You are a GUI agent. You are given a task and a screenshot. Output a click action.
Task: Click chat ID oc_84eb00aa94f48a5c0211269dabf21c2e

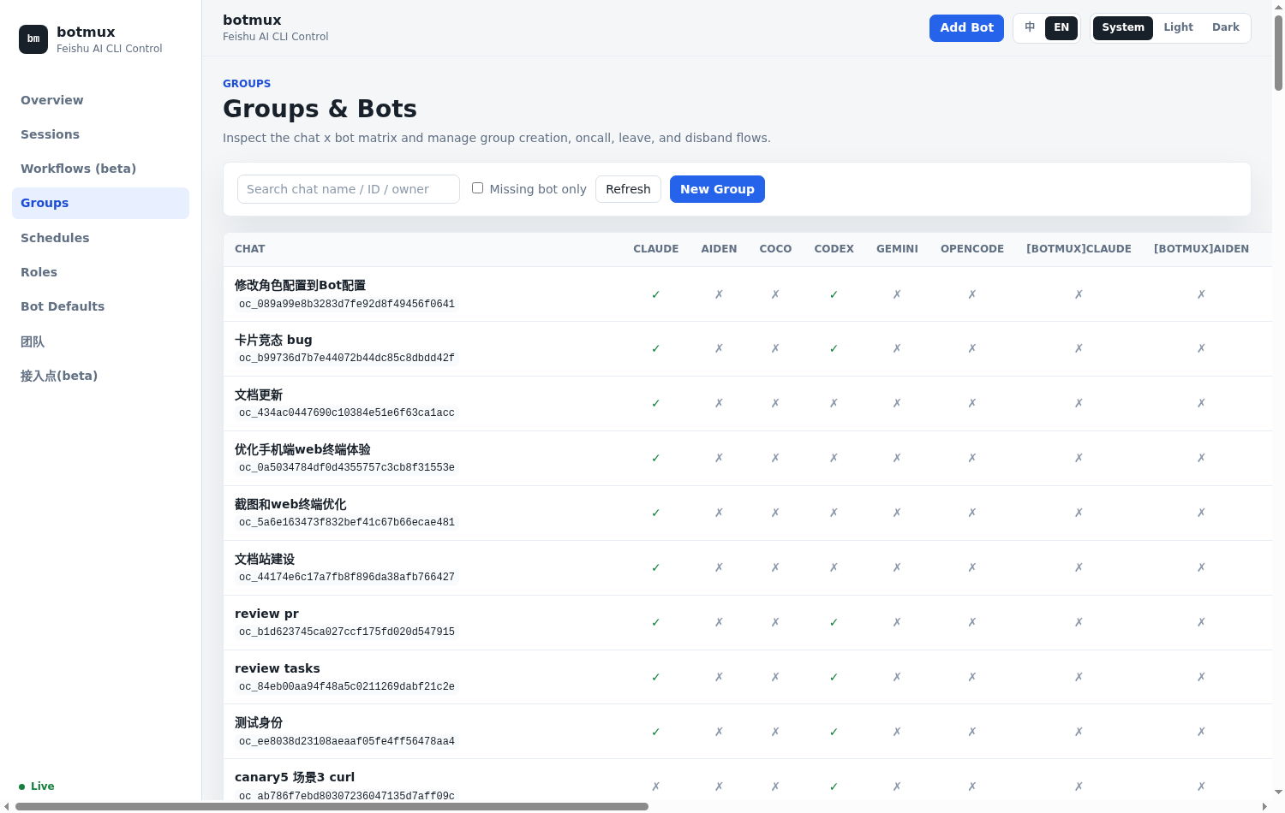click(347, 686)
